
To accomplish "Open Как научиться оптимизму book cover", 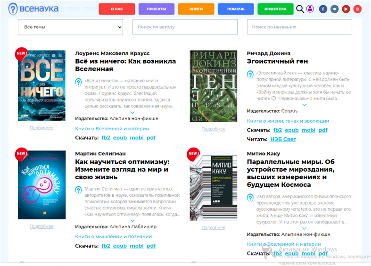I will click(x=41, y=185).
